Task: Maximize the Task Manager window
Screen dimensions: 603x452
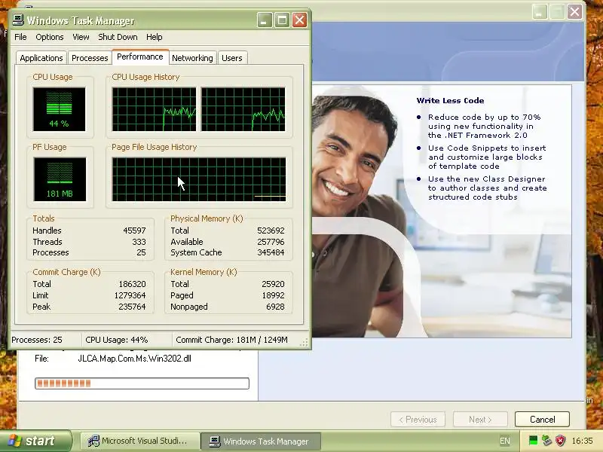Action: (282, 20)
